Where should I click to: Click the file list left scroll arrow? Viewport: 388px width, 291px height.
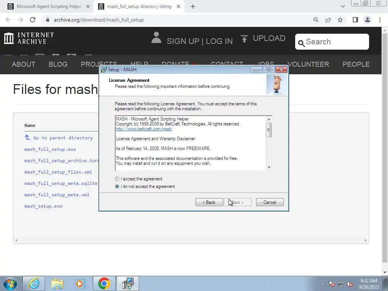[x=16, y=240]
